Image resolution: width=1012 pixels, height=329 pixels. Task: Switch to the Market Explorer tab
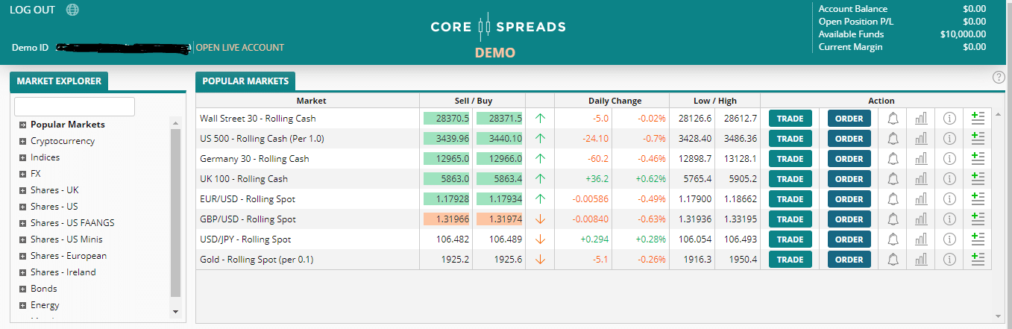59,81
